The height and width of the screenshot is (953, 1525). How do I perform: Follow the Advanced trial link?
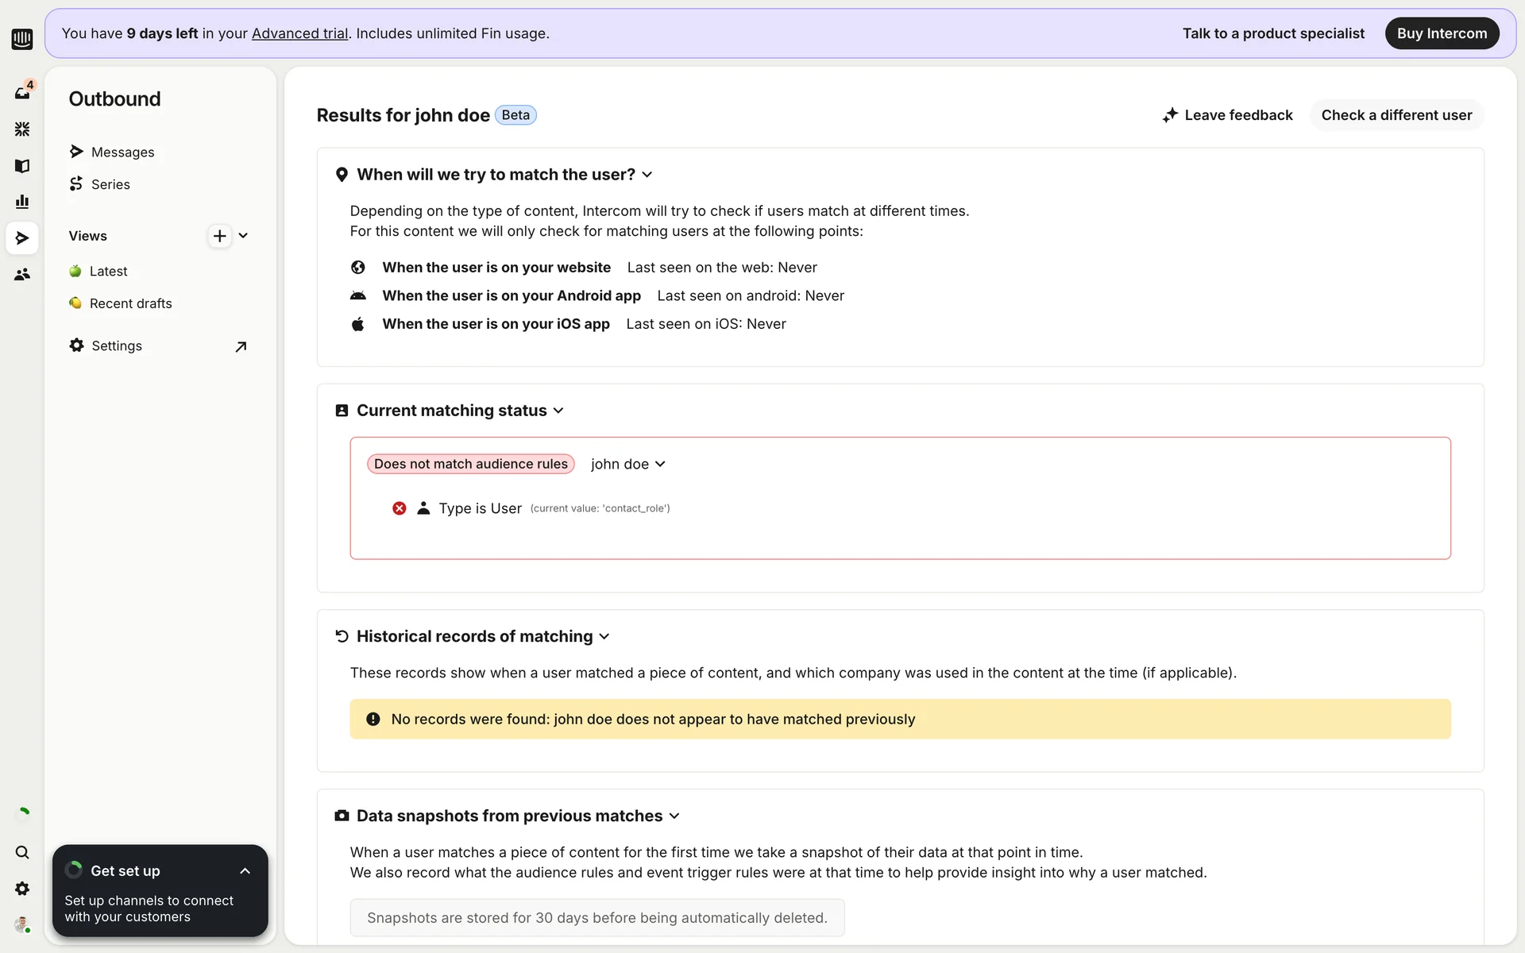tap(299, 33)
